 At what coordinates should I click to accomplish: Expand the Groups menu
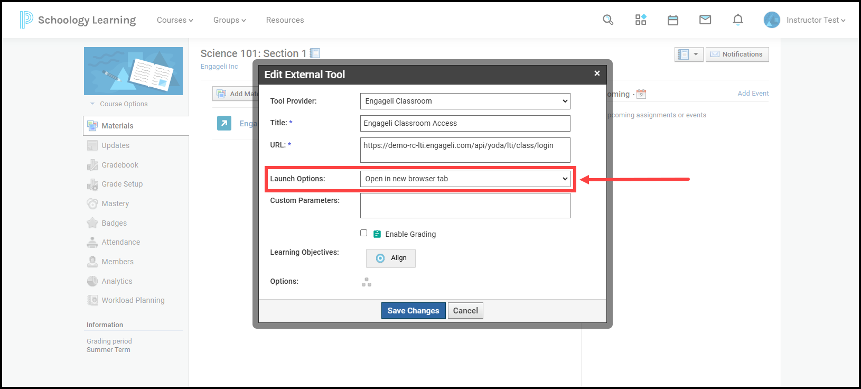click(230, 20)
